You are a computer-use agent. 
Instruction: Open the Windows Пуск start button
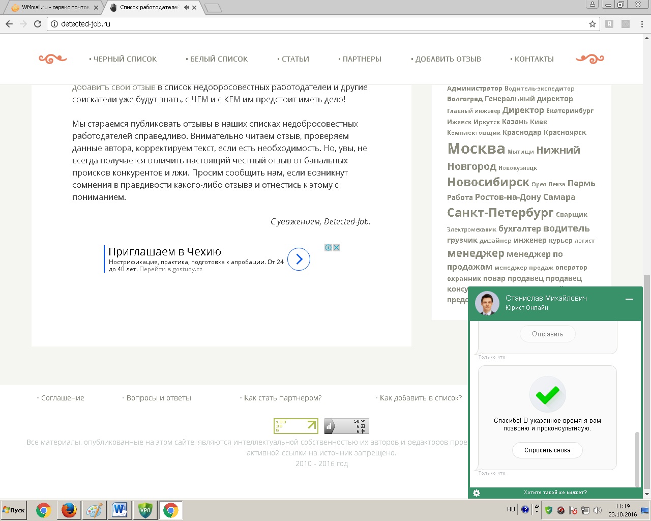click(14, 510)
